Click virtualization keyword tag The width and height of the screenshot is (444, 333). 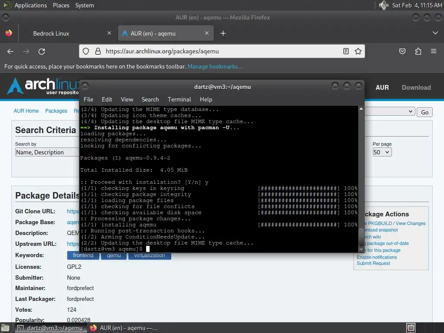coord(150,255)
